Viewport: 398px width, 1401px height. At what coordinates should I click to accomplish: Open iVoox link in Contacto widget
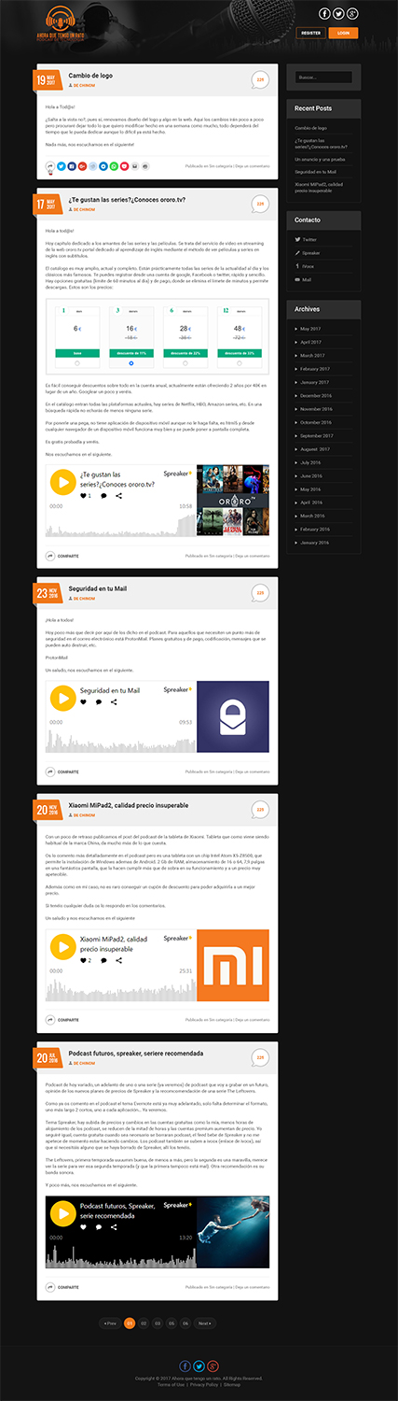coord(305,266)
